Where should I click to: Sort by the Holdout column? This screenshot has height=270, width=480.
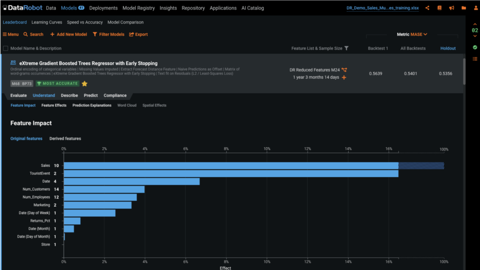(x=448, y=48)
